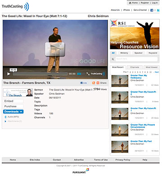Screen dimensions: 162x176
Task: Open Greater Than: My Inadequacy video link
Action: point(139,77)
